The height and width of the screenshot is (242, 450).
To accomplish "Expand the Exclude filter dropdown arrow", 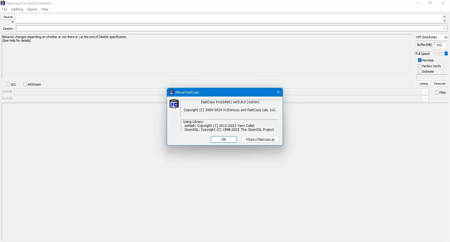I will click(426, 98).
